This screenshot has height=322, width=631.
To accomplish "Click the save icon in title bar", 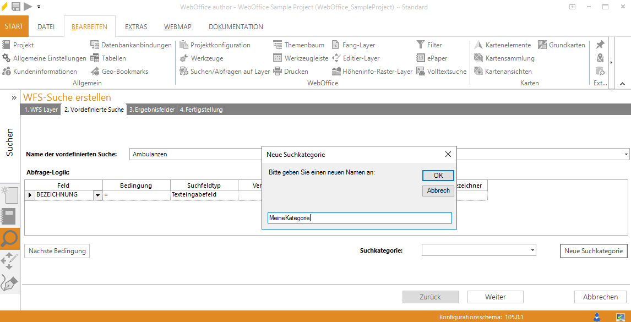I will (15, 7).
